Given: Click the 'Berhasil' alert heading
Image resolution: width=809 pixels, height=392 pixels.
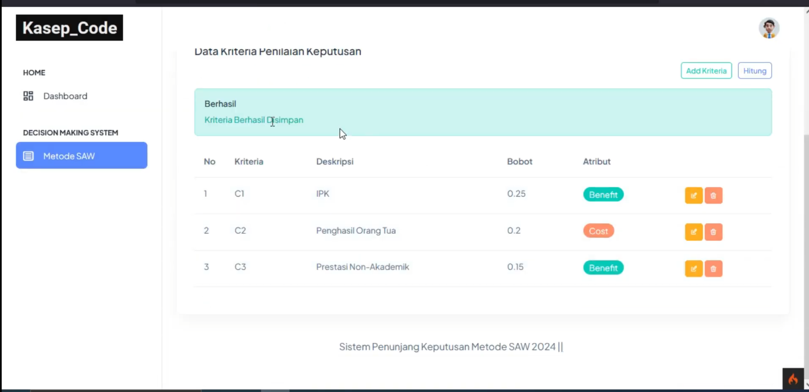Looking at the screenshot, I should tap(220, 104).
